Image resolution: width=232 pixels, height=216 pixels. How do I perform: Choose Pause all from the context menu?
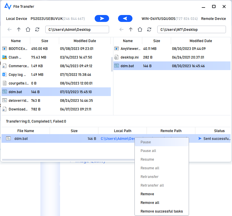162,151
